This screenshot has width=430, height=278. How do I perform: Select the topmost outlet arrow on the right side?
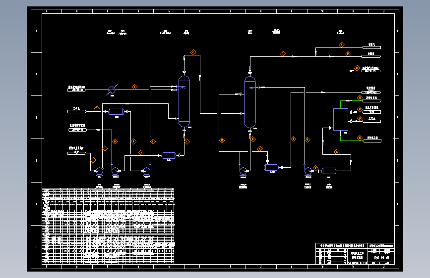point(371,47)
